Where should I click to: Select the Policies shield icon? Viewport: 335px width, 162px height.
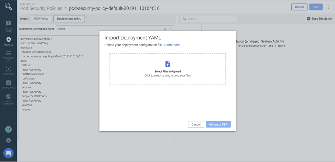(x=8, y=39)
